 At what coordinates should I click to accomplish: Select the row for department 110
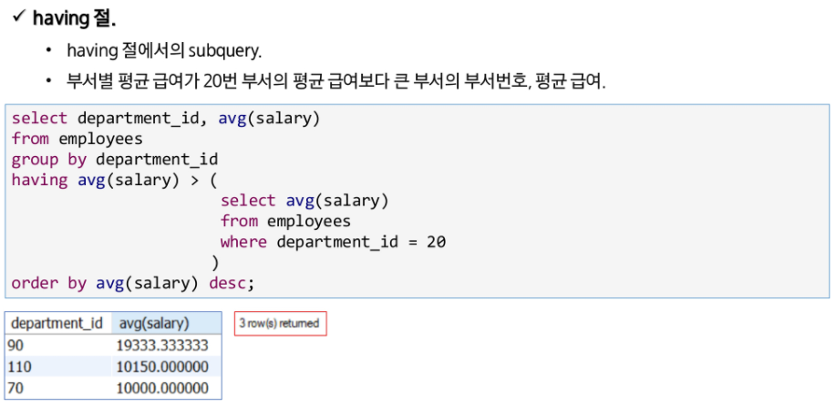tap(114, 367)
